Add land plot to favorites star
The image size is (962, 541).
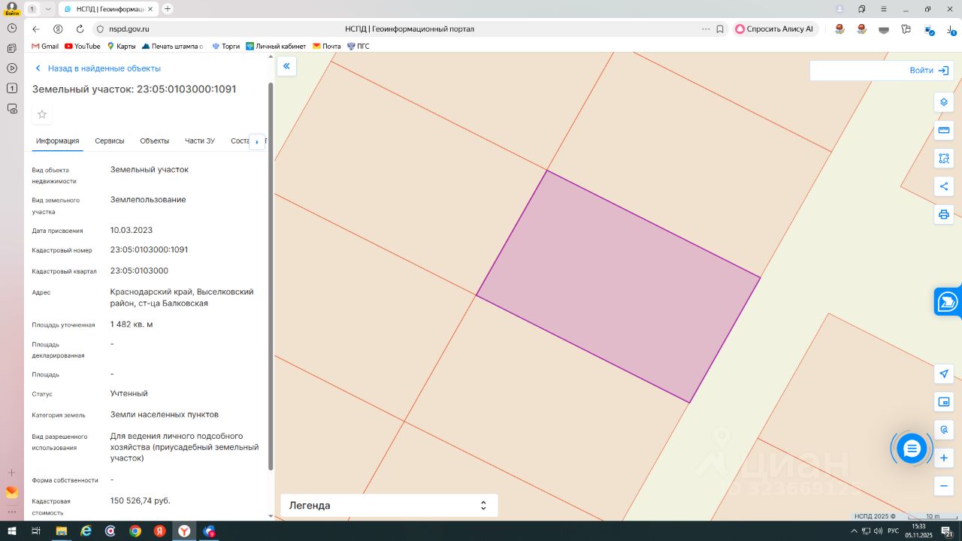pyautogui.click(x=42, y=114)
